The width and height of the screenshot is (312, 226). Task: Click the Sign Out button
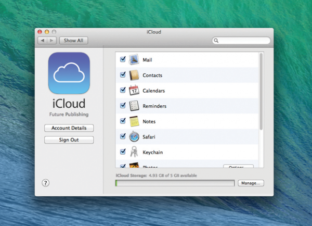coord(69,140)
